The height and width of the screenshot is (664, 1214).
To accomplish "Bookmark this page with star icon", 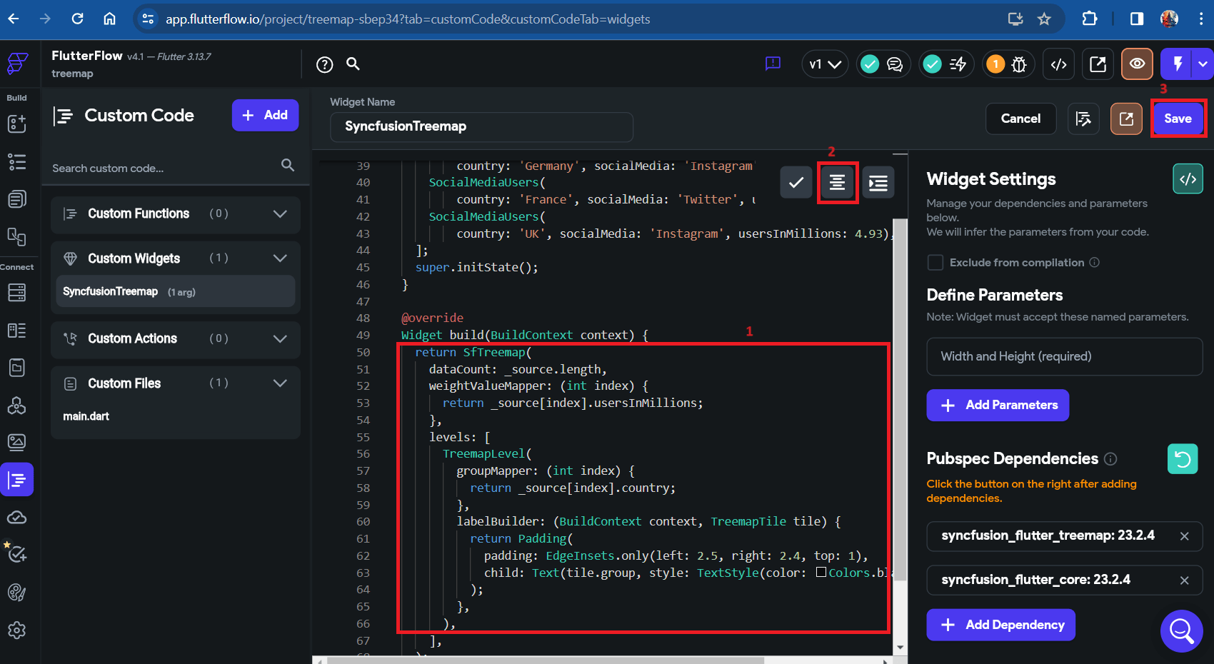I will [x=1044, y=19].
